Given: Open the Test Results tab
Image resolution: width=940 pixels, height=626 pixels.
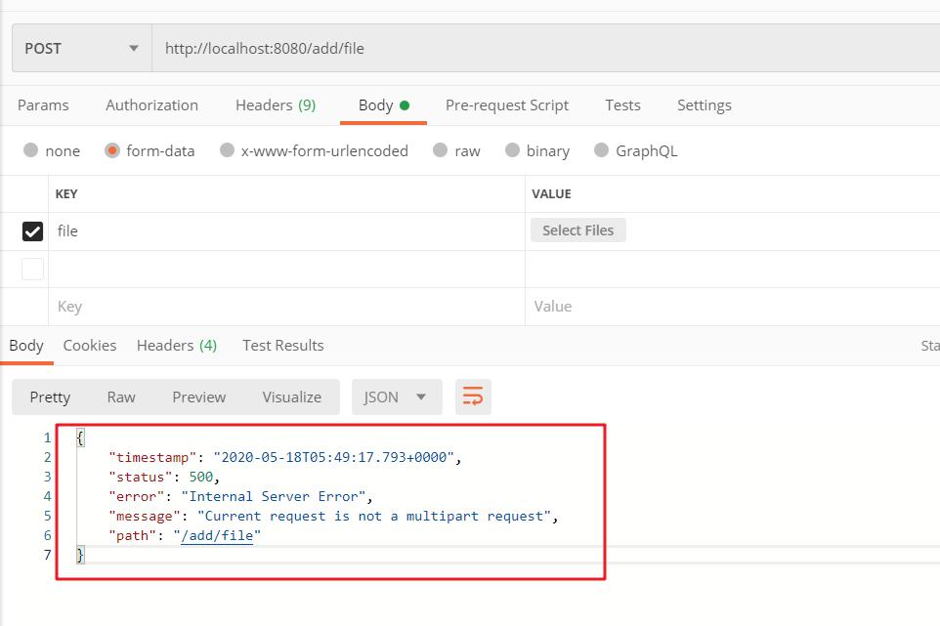Looking at the screenshot, I should tap(283, 346).
